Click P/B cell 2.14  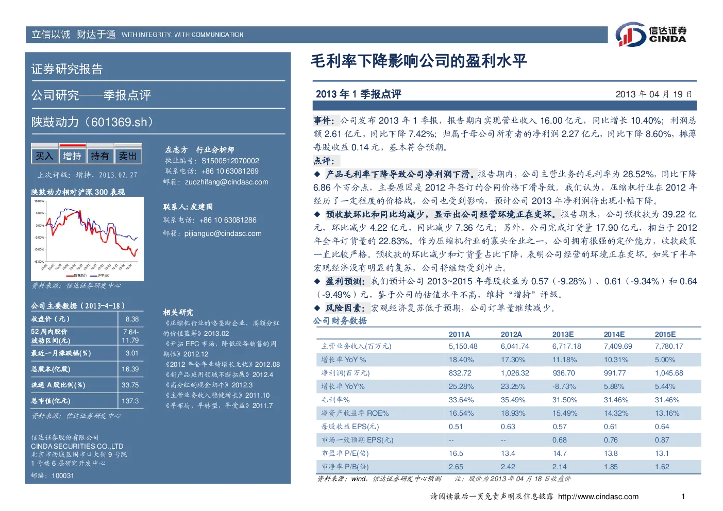[559, 467]
